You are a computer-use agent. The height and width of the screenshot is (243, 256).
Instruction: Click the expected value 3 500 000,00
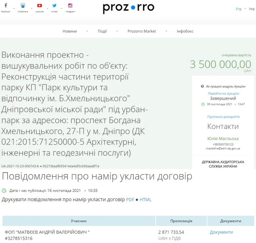click(220, 64)
